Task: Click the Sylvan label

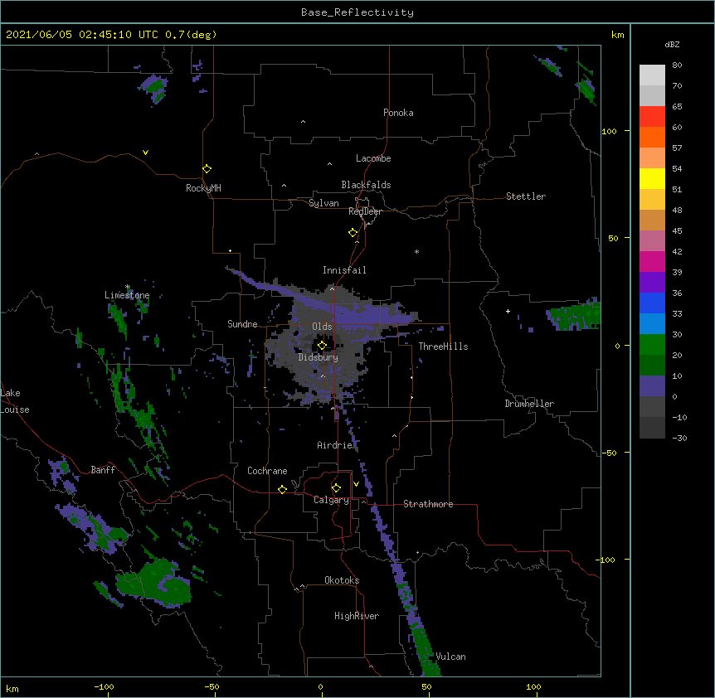Action: pos(323,203)
